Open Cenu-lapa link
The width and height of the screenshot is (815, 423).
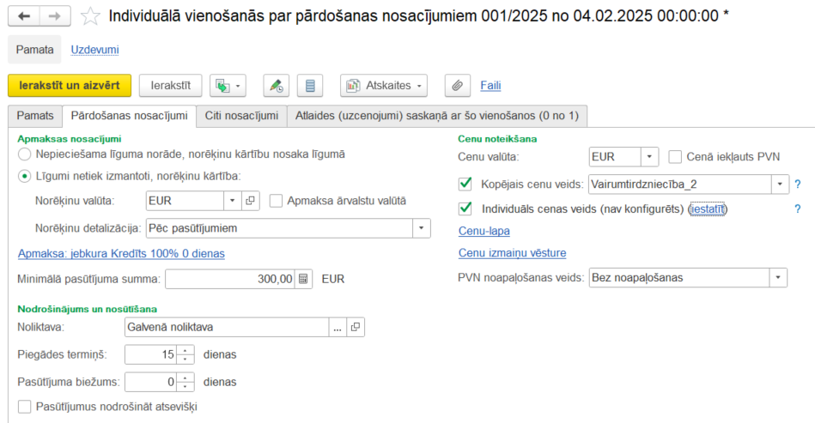pos(484,231)
